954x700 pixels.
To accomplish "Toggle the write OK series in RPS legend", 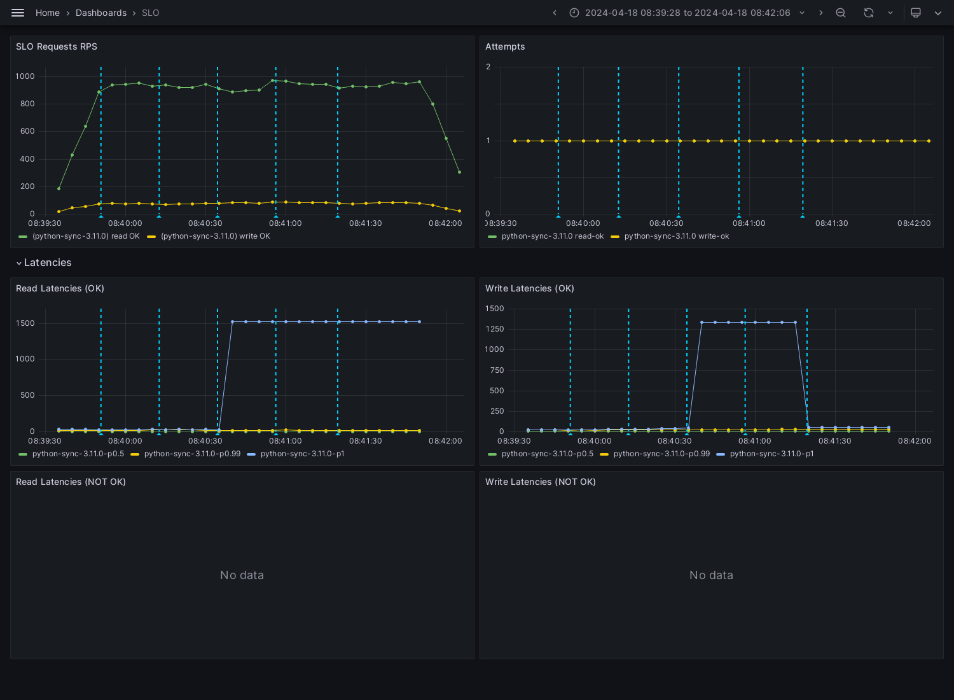I will point(216,236).
